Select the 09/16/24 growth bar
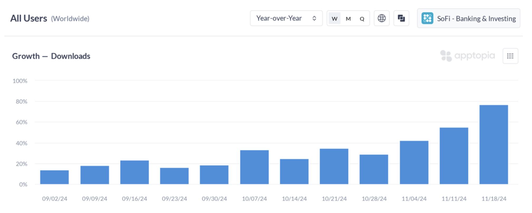Screen dimensions: 532x213 click(134, 172)
